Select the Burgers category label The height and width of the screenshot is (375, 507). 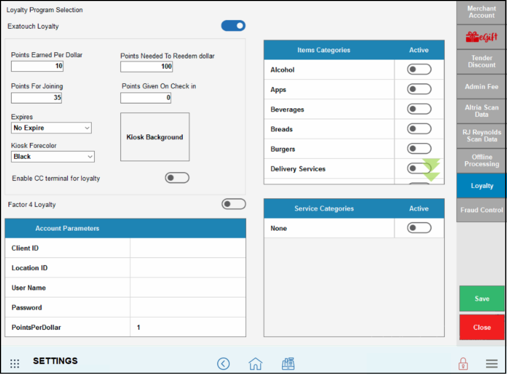pyautogui.click(x=283, y=149)
